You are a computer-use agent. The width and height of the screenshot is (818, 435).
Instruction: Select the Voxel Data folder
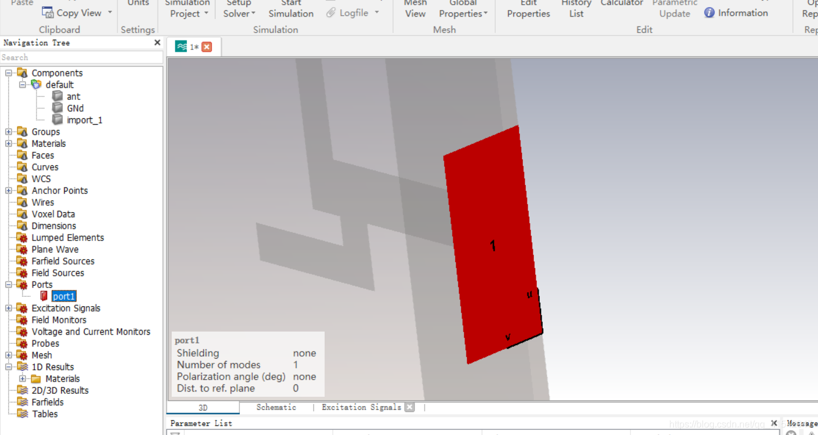(54, 214)
